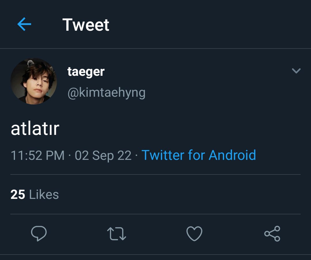Open the taeger display name profile
311x260 pixels.
(86, 72)
